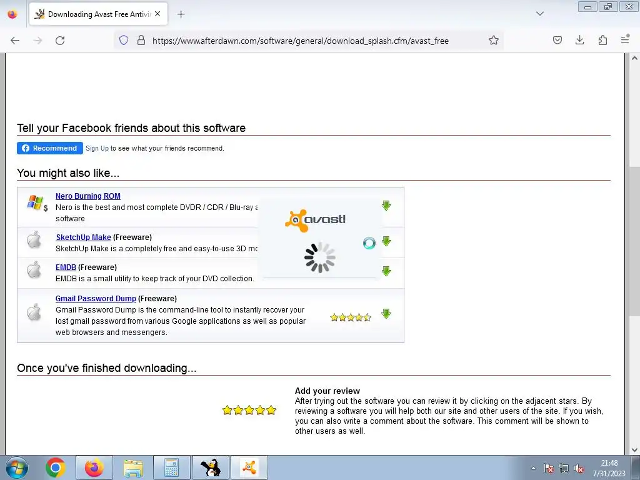
Task: Open the Gmail Password Dump link
Action: pos(96,298)
